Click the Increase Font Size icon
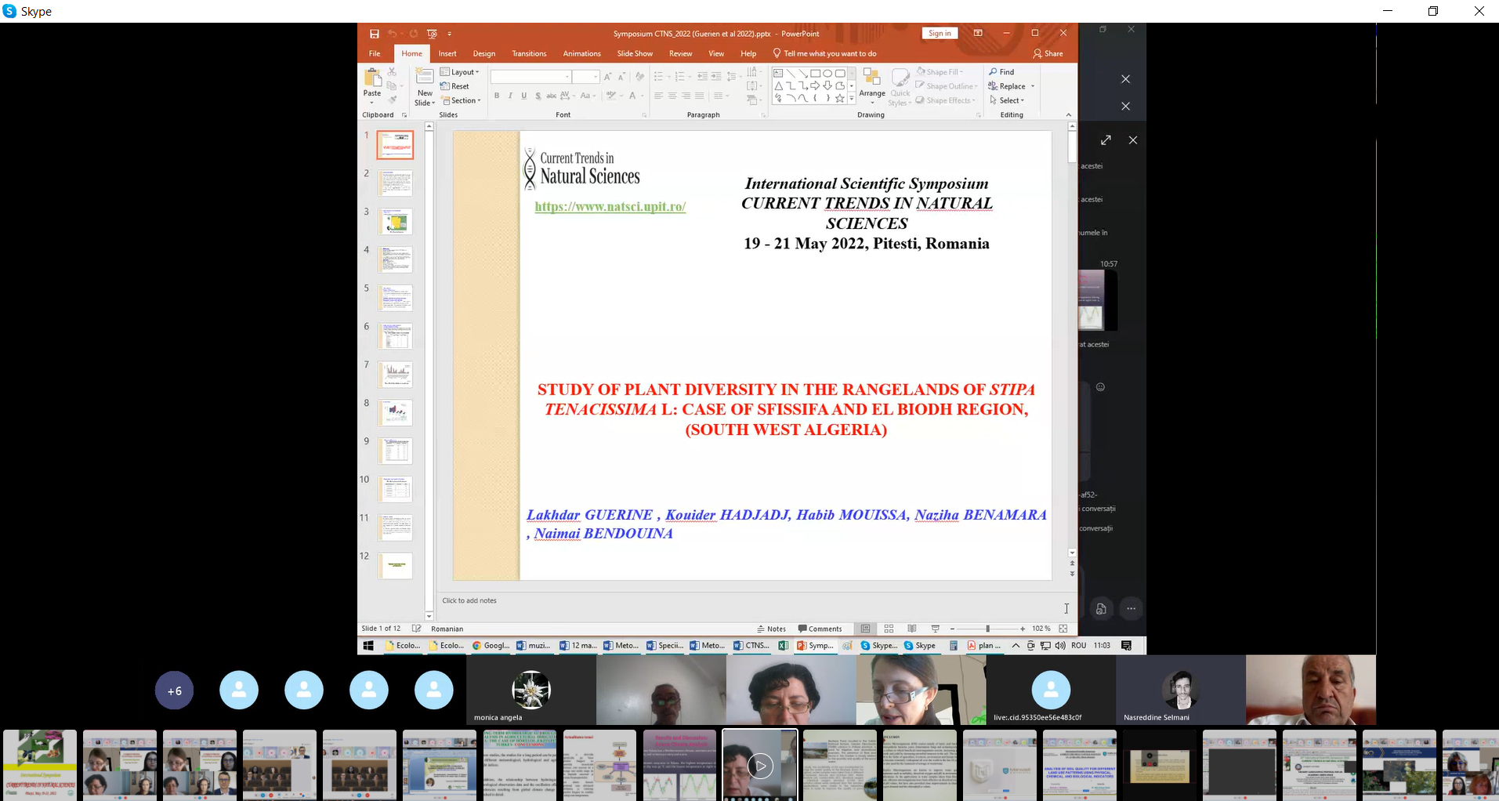Image resolution: width=1499 pixels, height=801 pixels. click(x=608, y=77)
